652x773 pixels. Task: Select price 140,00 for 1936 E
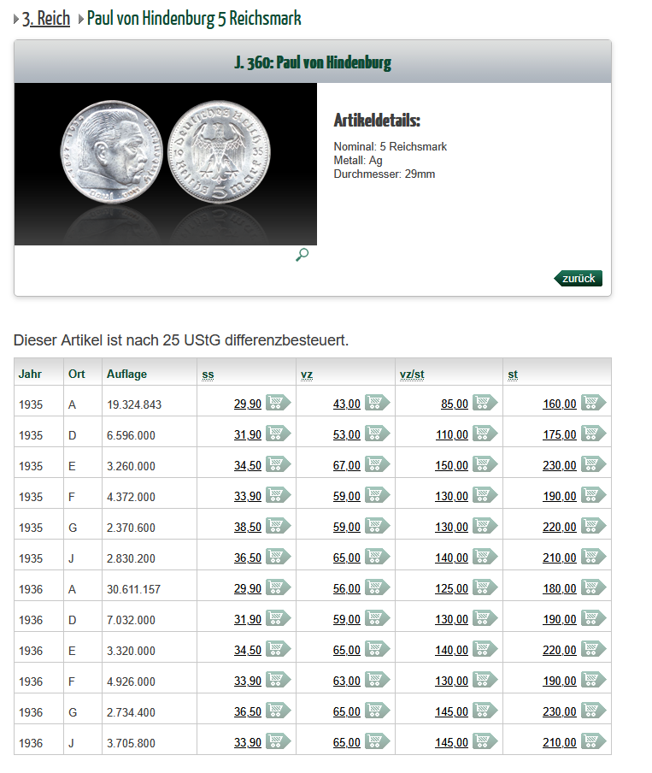click(451, 650)
